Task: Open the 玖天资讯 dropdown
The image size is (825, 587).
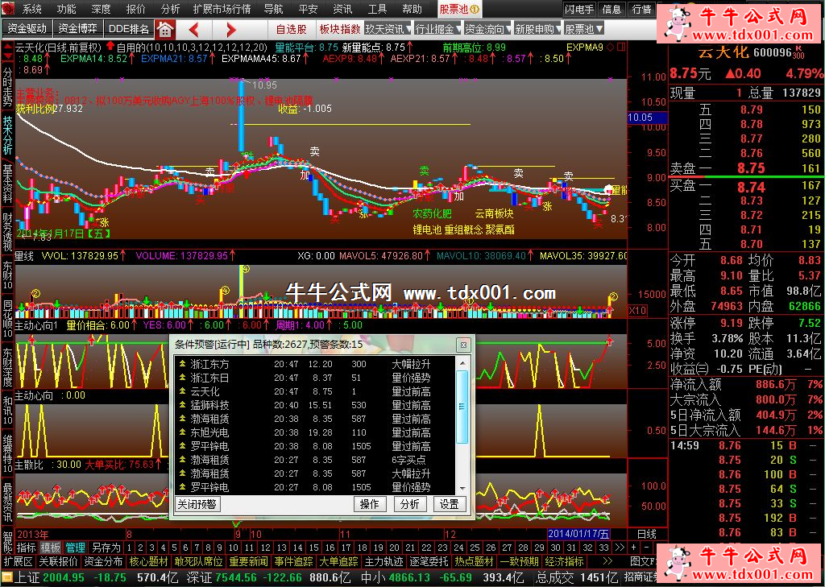Action: click(x=388, y=30)
